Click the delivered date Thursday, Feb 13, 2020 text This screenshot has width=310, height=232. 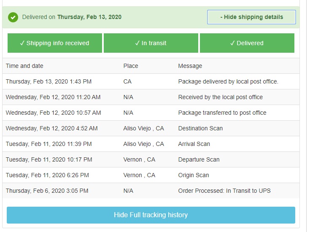tap(89, 17)
